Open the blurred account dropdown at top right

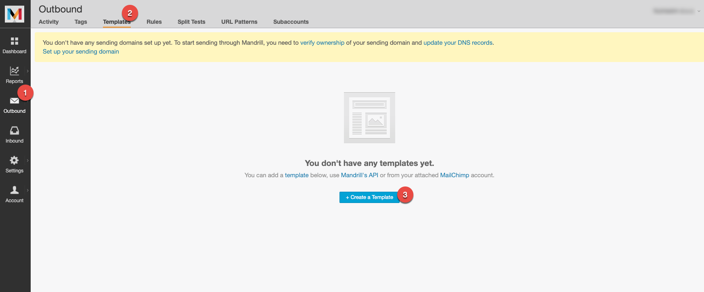pos(677,11)
